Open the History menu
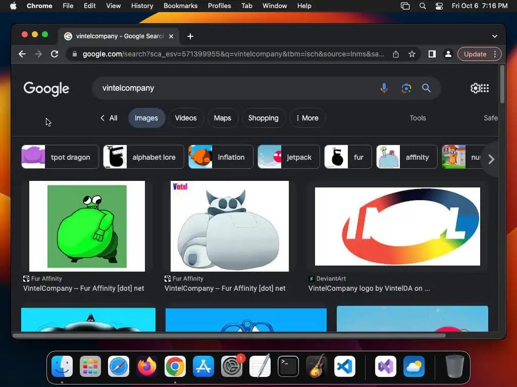Screen dimensions: 517x387 tap(142, 6)
